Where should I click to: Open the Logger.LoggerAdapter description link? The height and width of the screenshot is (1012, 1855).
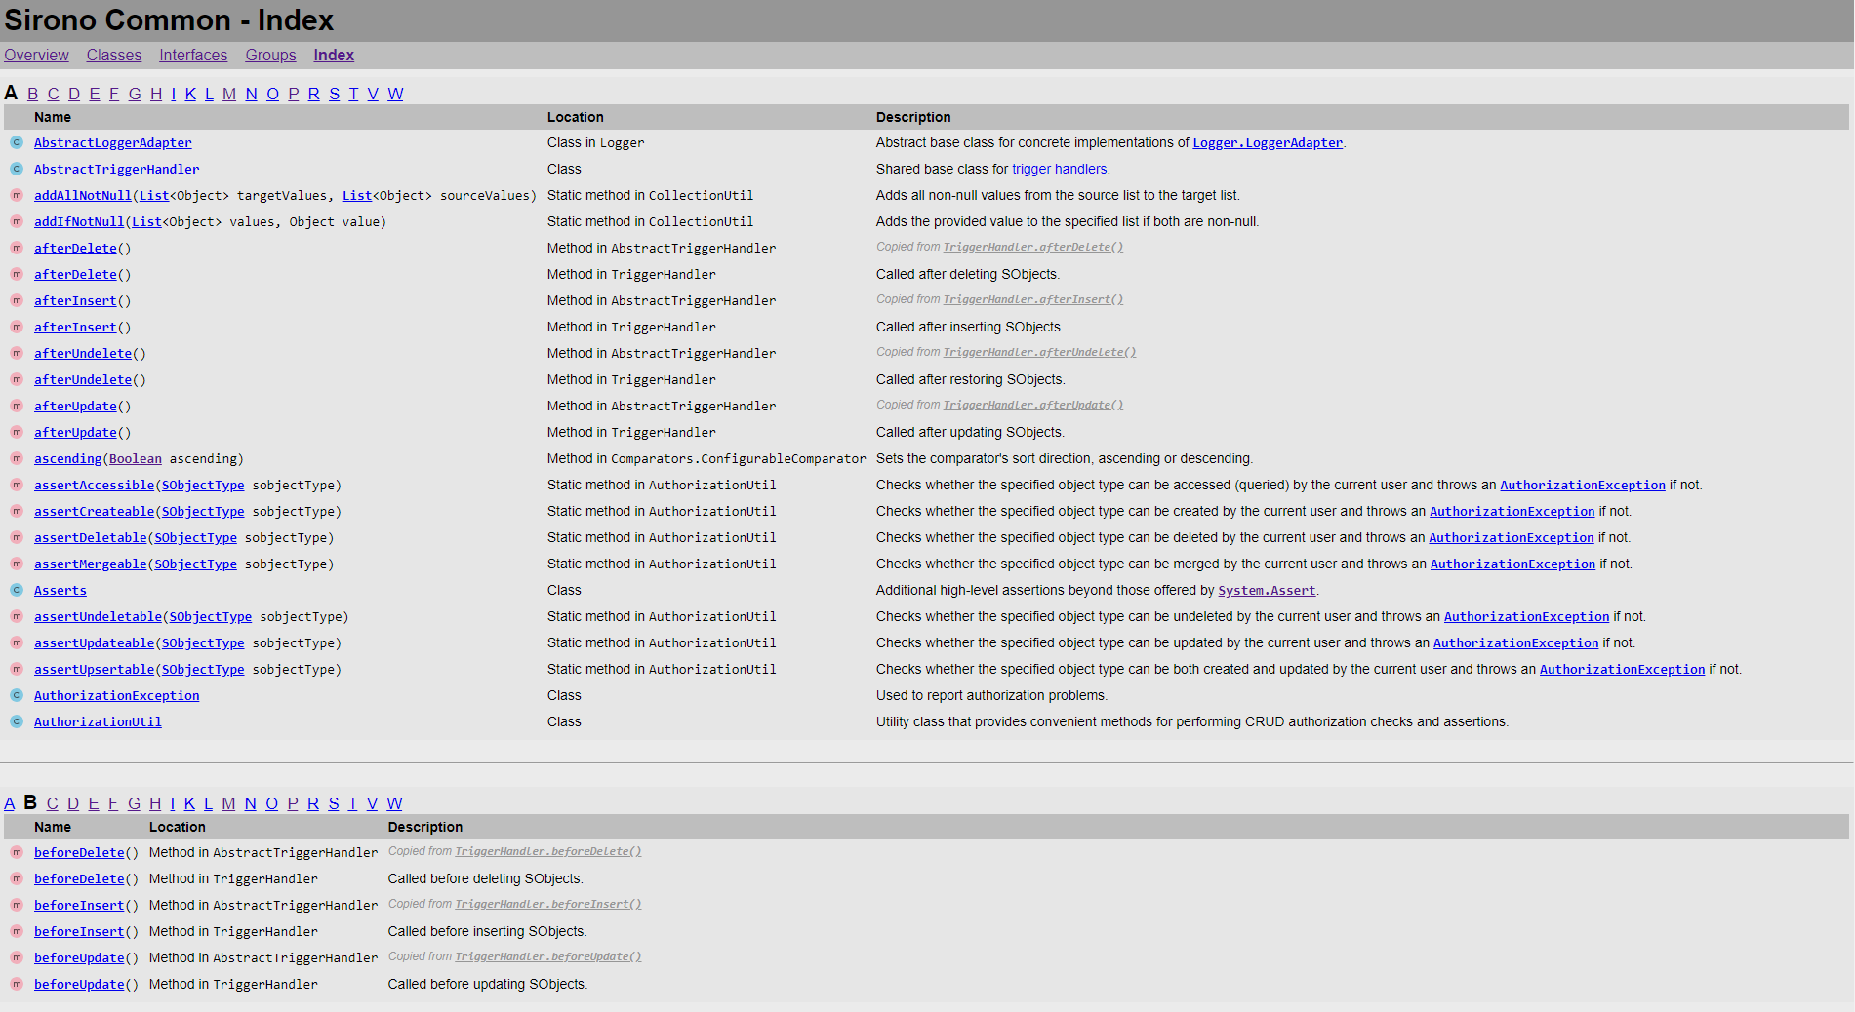pos(1268,142)
